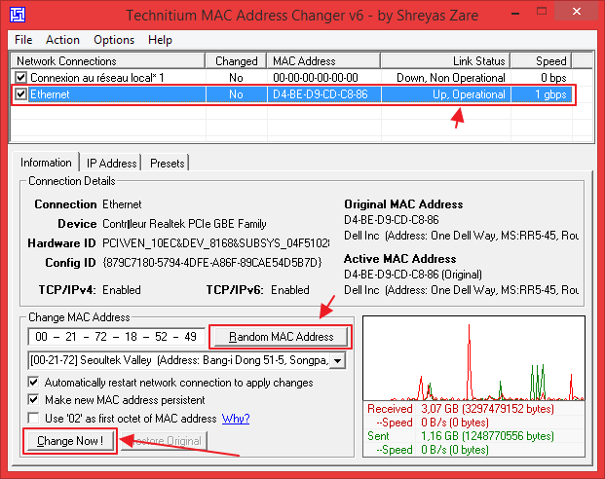Click the Random MAC Address button

point(281,337)
